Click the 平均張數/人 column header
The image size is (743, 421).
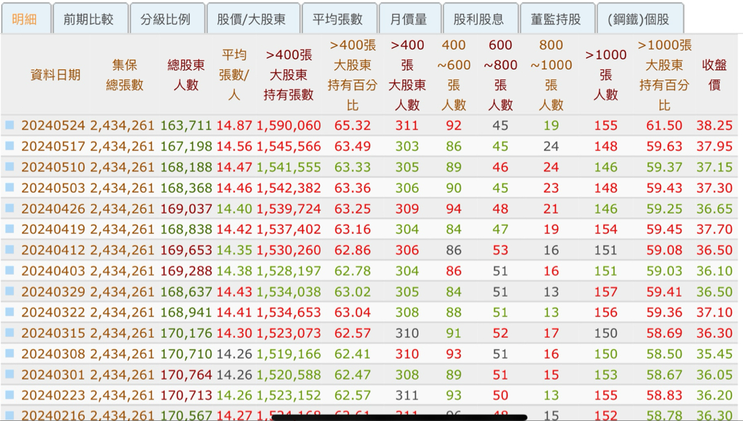[234, 75]
